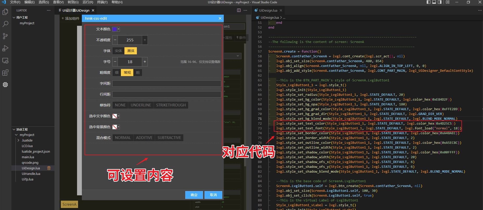The width and height of the screenshot is (483, 210).
Task: Collapse the 用户工程 section
Action: (14, 17)
